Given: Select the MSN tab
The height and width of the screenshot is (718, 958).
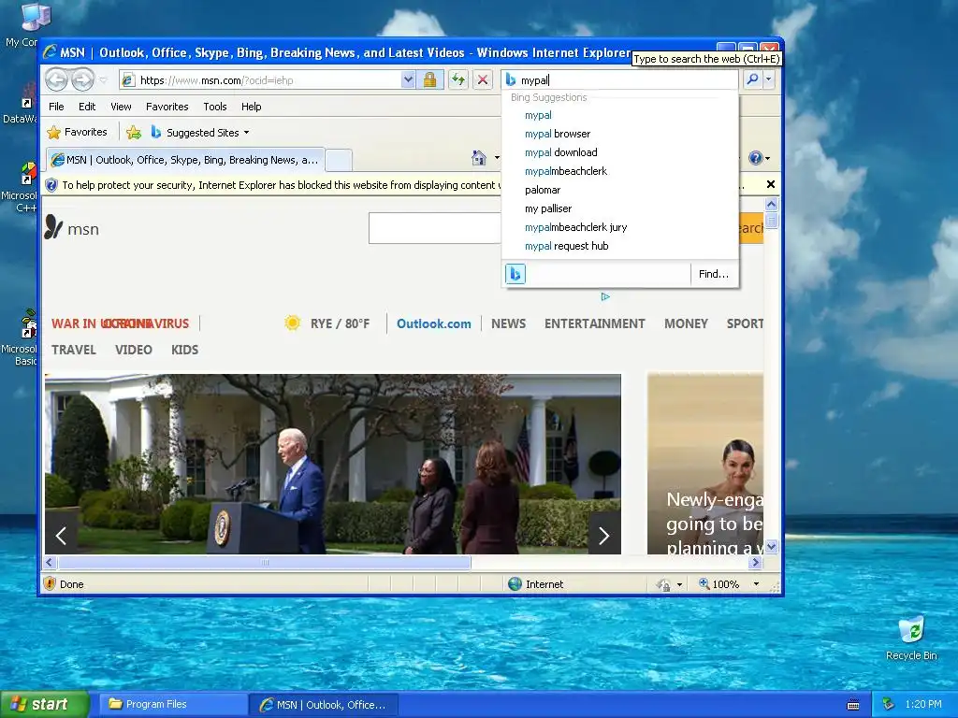Looking at the screenshot, I should tap(186, 160).
